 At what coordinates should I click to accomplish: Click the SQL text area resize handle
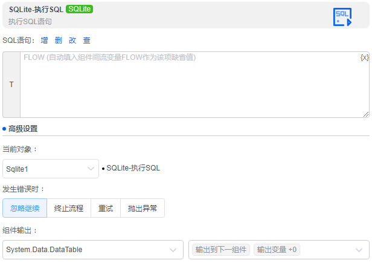(x=366, y=114)
